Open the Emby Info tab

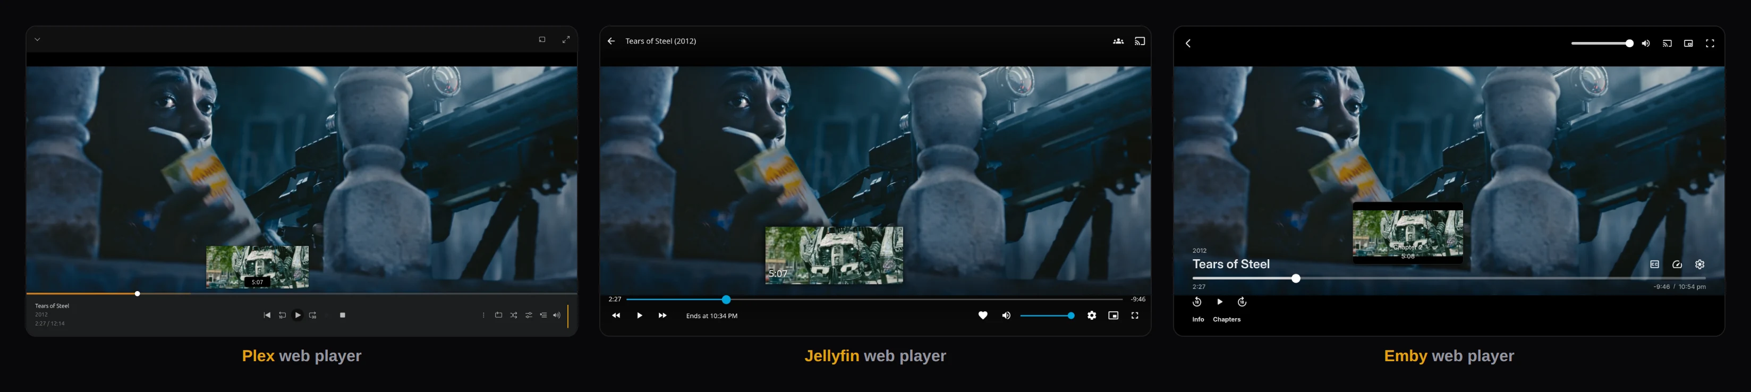(1197, 319)
